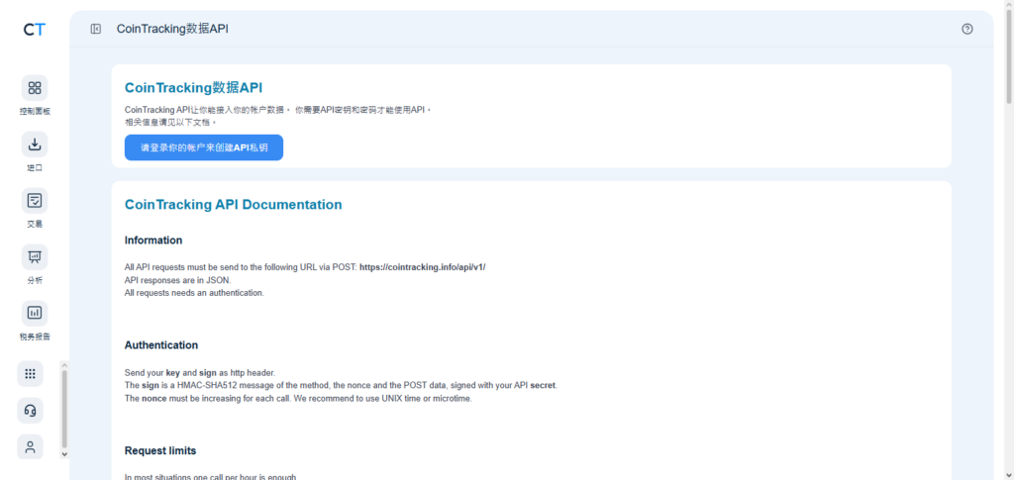Click 请登录你的帐户来创建API私钥 button
Image resolution: width=1014 pixels, height=480 pixels.
tap(204, 147)
